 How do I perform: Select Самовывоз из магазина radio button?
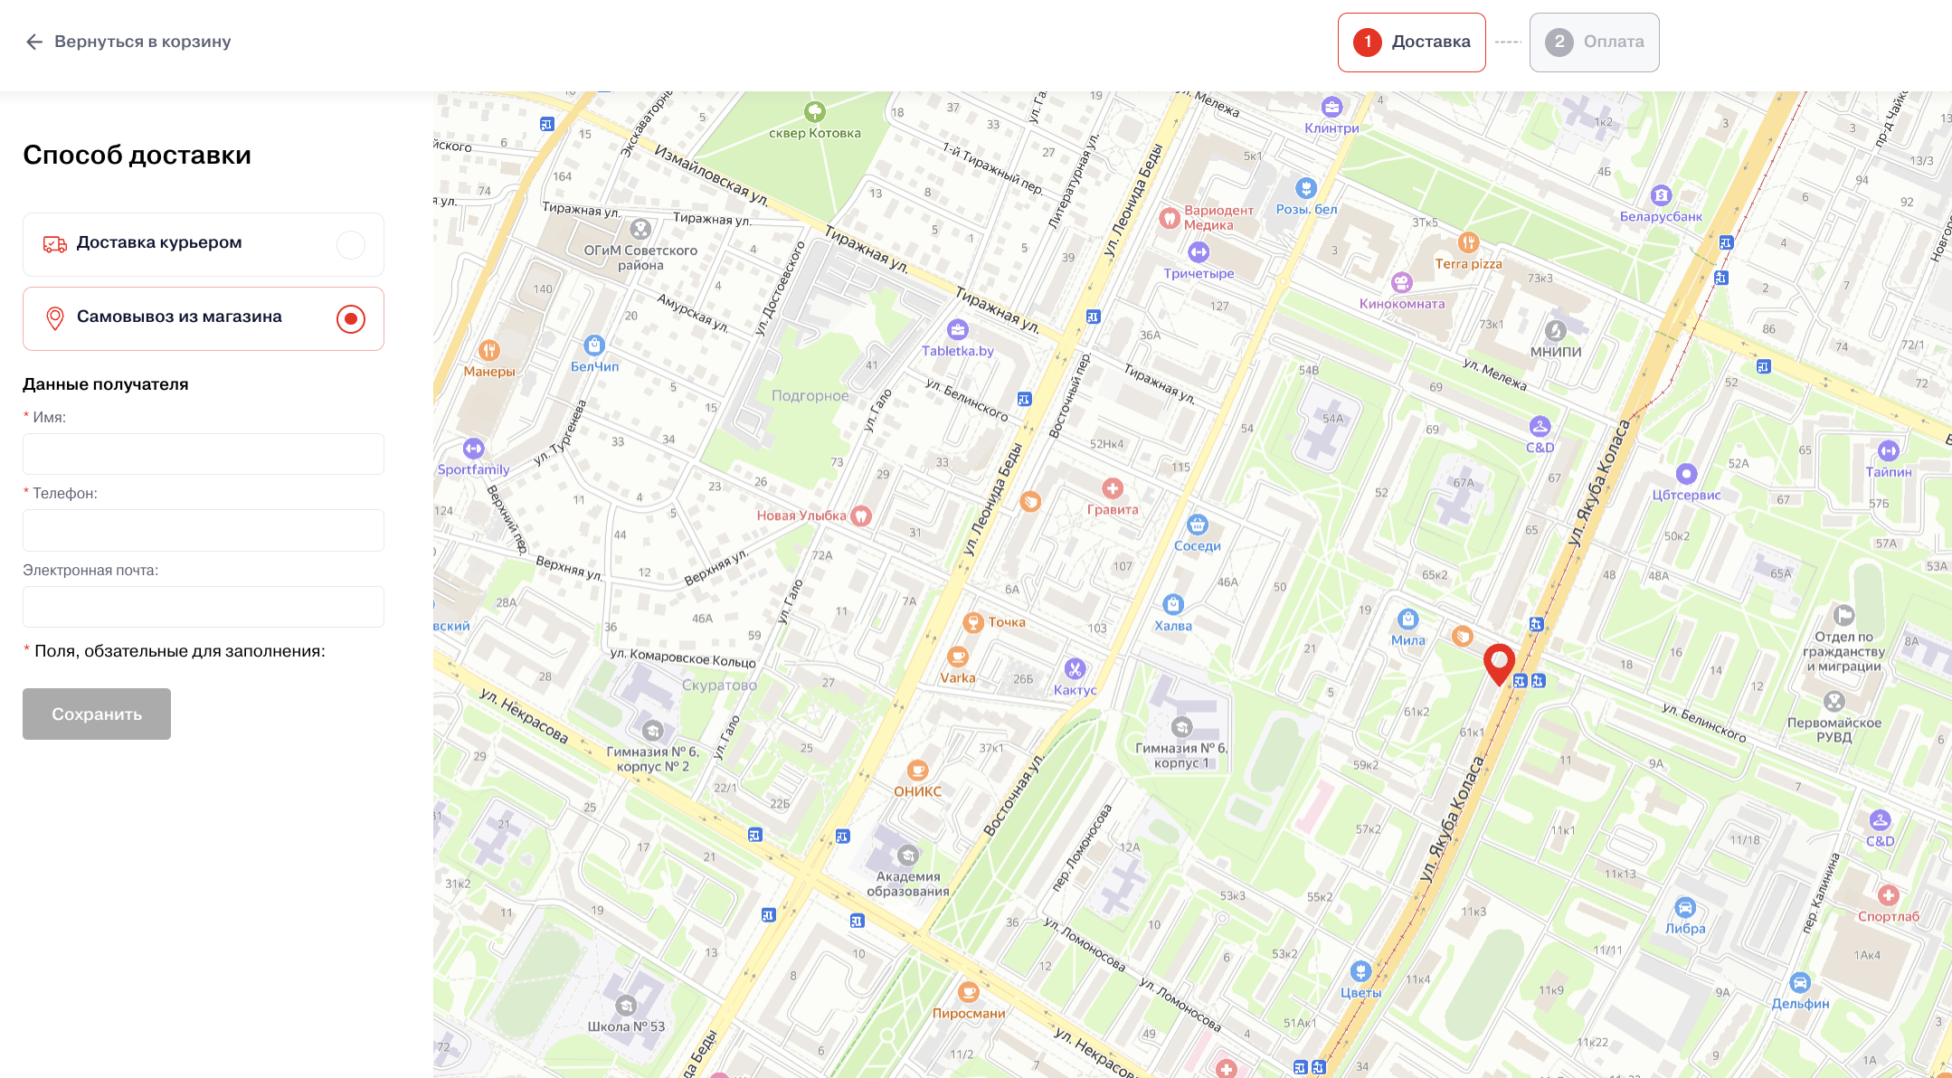(350, 318)
